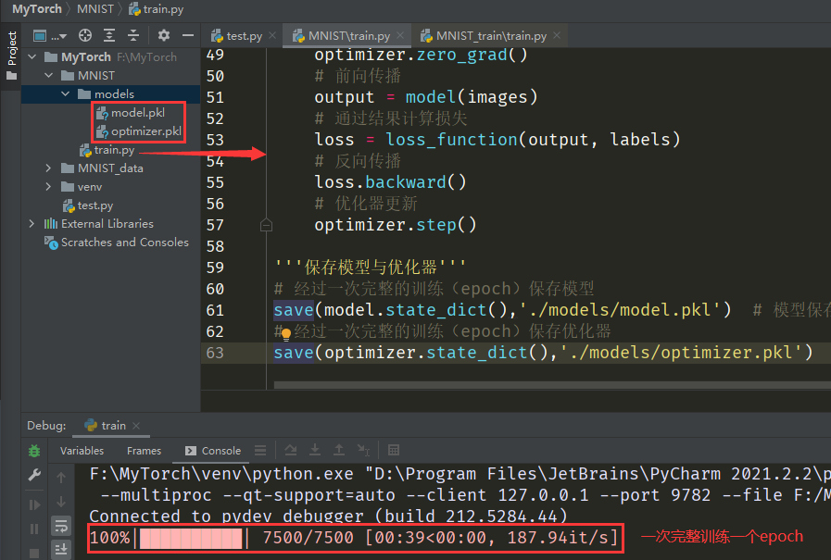Click Expand All in Project toolbar
The height and width of the screenshot is (560, 831).
108,35
